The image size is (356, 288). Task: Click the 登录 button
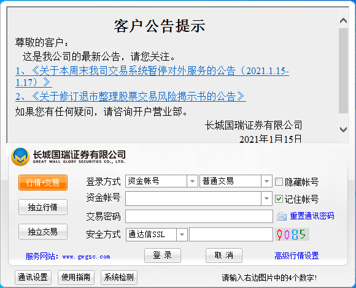pyautogui.click(x=163, y=256)
